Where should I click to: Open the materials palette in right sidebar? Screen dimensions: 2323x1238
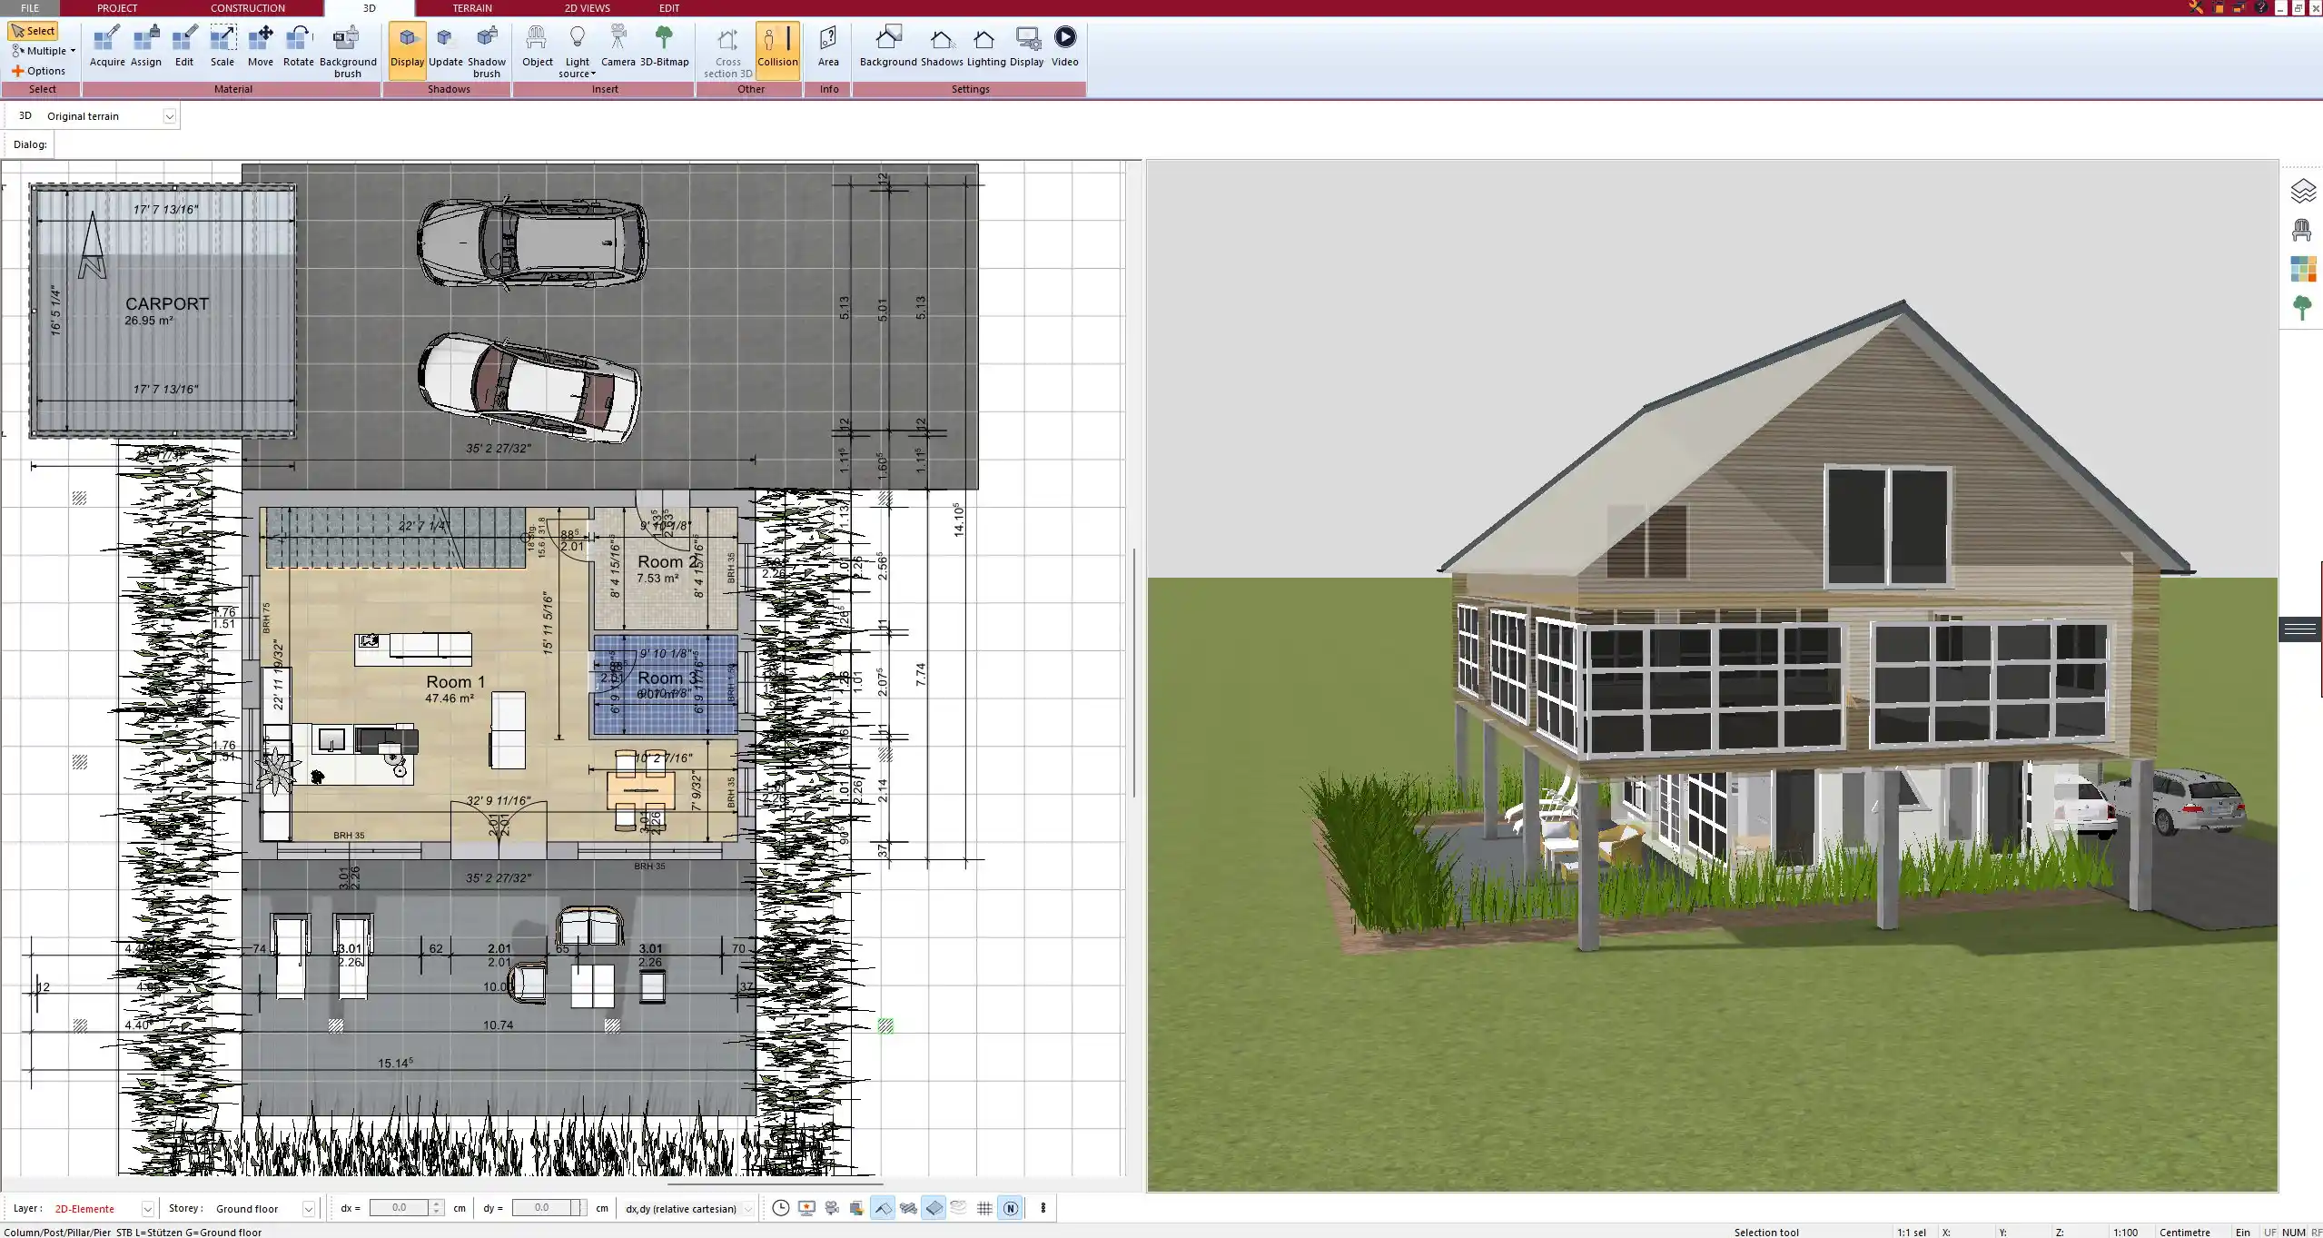pos(2302,269)
